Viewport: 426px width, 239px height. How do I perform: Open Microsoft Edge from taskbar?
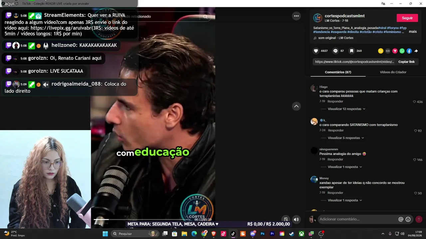pyautogui.click(x=194, y=234)
